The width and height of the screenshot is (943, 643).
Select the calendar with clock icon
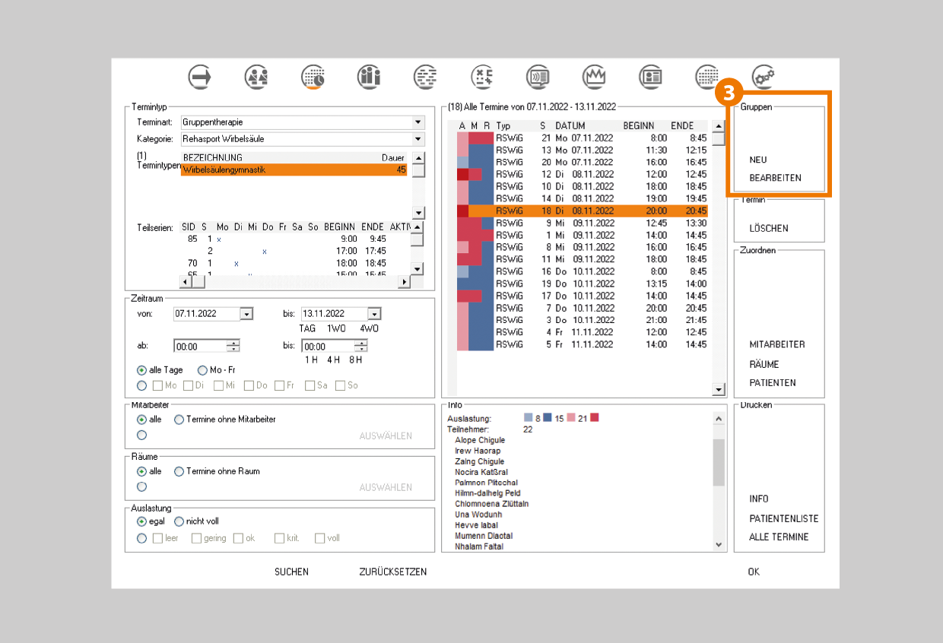coord(313,77)
